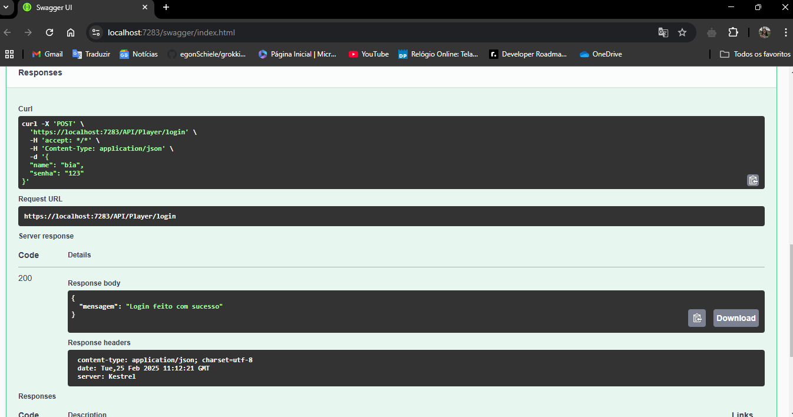Download the response body
This screenshot has width=793, height=417.
tap(736, 318)
